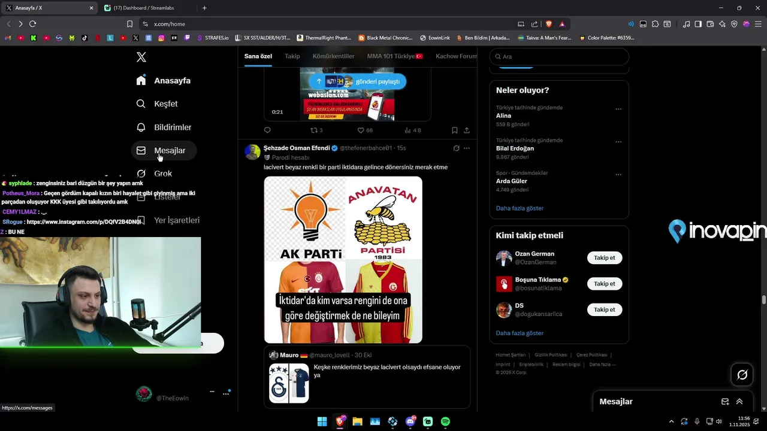
Task: Share the video post
Action: (x=467, y=130)
